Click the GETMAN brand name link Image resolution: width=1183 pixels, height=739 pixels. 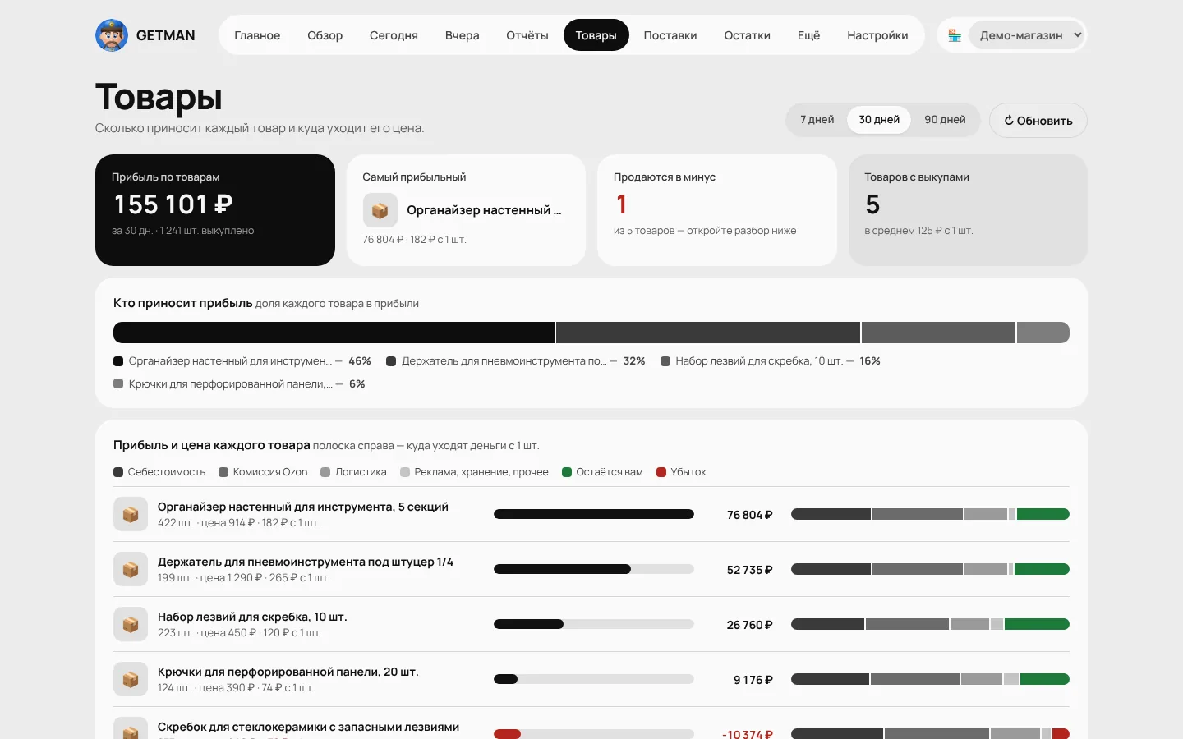tap(166, 35)
